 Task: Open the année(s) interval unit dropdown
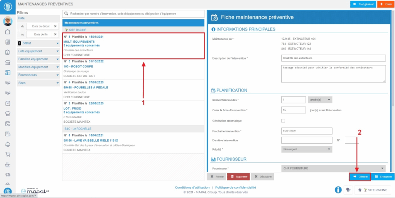(x=320, y=100)
